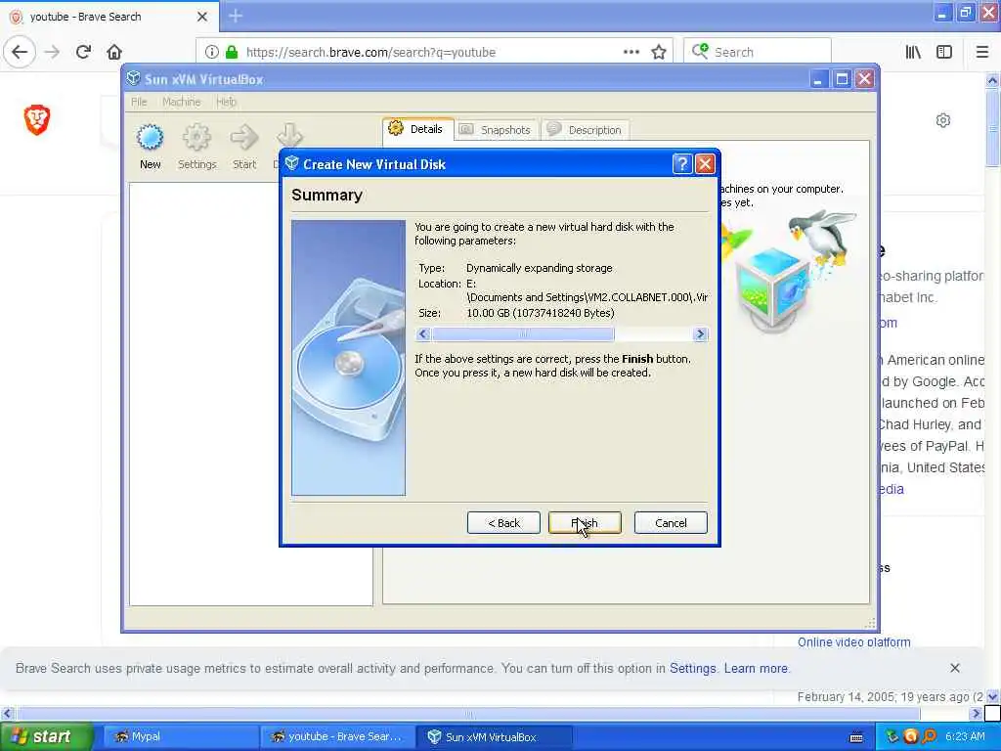Image resolution: width=1001 pixels, height=751 pixels.
Task: Open Learn more link in metrics banner
Action: tap(756, 668)
